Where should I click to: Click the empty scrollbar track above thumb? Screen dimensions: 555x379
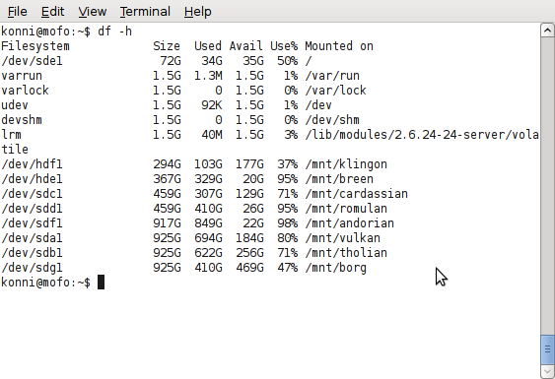[x=547, y=186]
